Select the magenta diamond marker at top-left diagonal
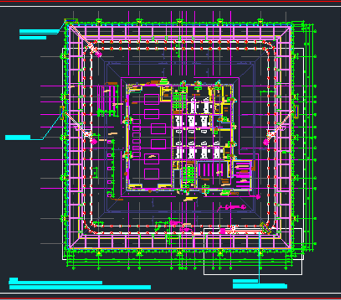 coord(99,54)
